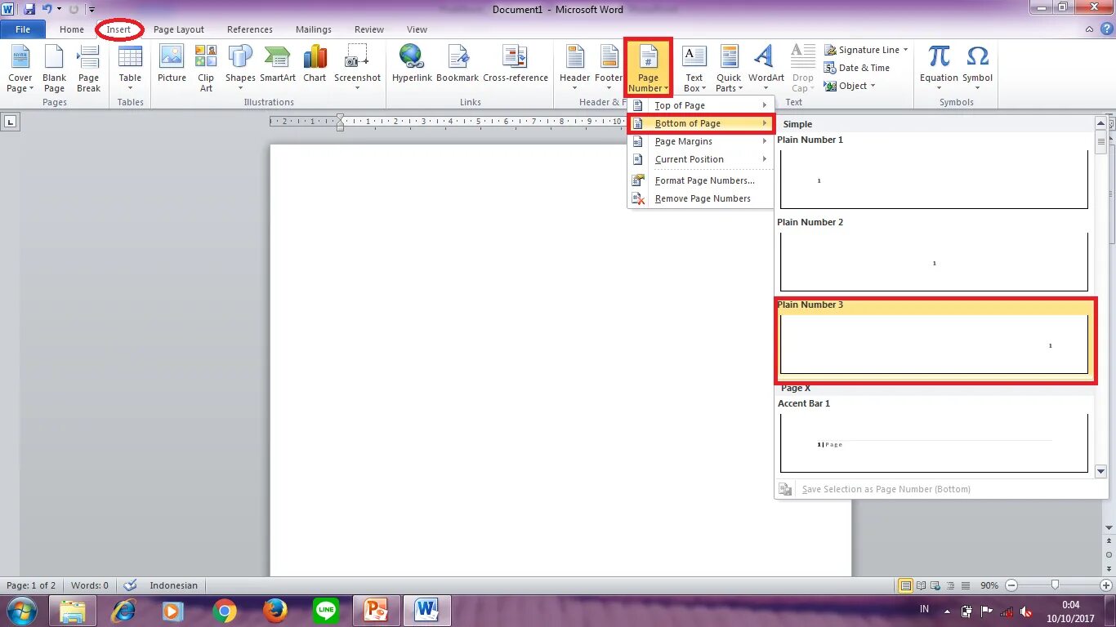Open Clip Art pane

click(206, 69)
